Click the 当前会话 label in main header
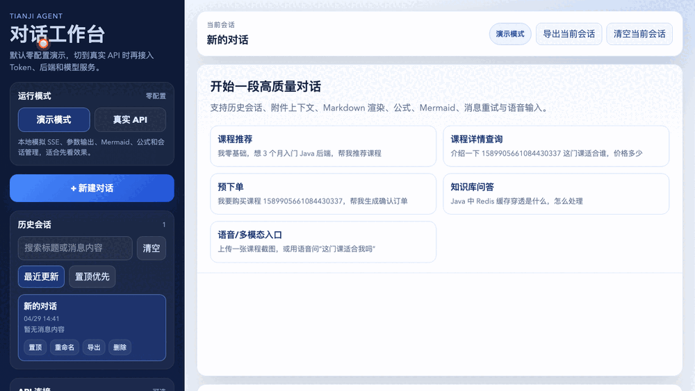This screenshot has width=695, height=391. point(221,25)
